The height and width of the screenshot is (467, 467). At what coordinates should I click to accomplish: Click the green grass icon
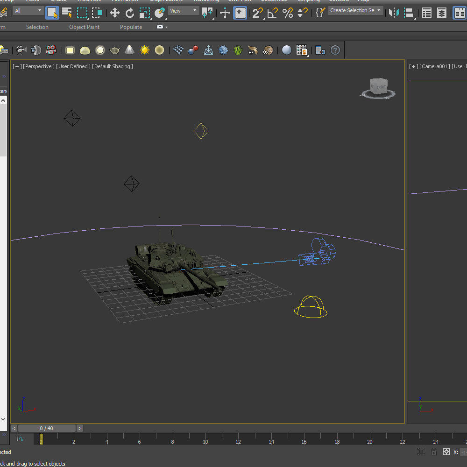point(238,50)
